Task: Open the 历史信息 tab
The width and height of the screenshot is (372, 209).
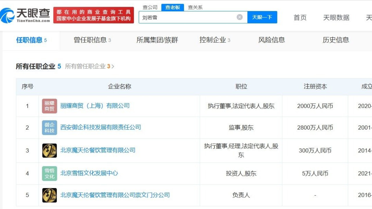Action: pos(336,40)
